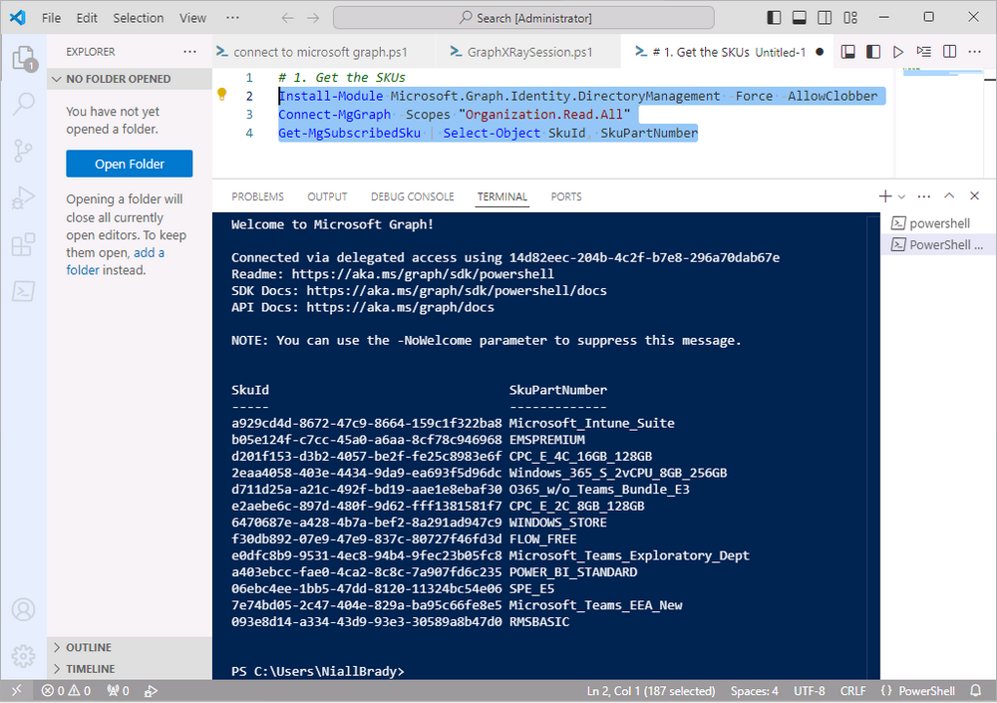Open the remote window status icon
The width and height of the screenshot is (997, 703).
[x=17, y=690]
